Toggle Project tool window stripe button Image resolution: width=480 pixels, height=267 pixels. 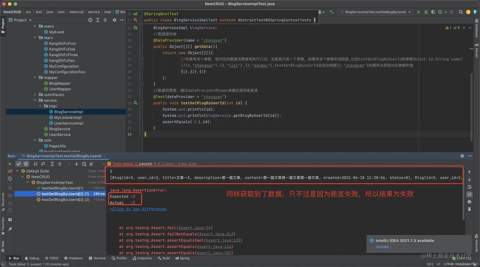click(x=3, y=26)
